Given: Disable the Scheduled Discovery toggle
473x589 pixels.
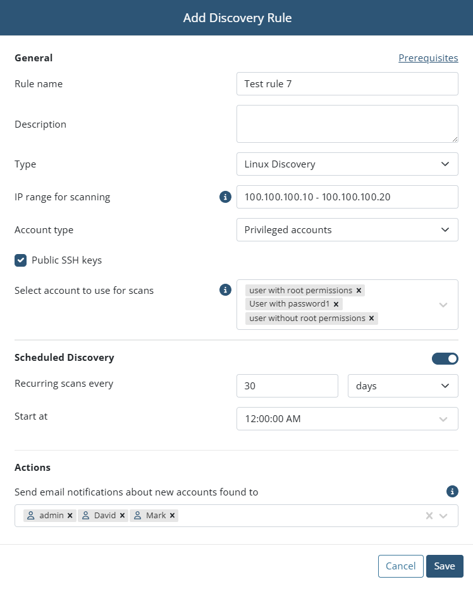Looking at the screenshot, I should tap(445, 359).
